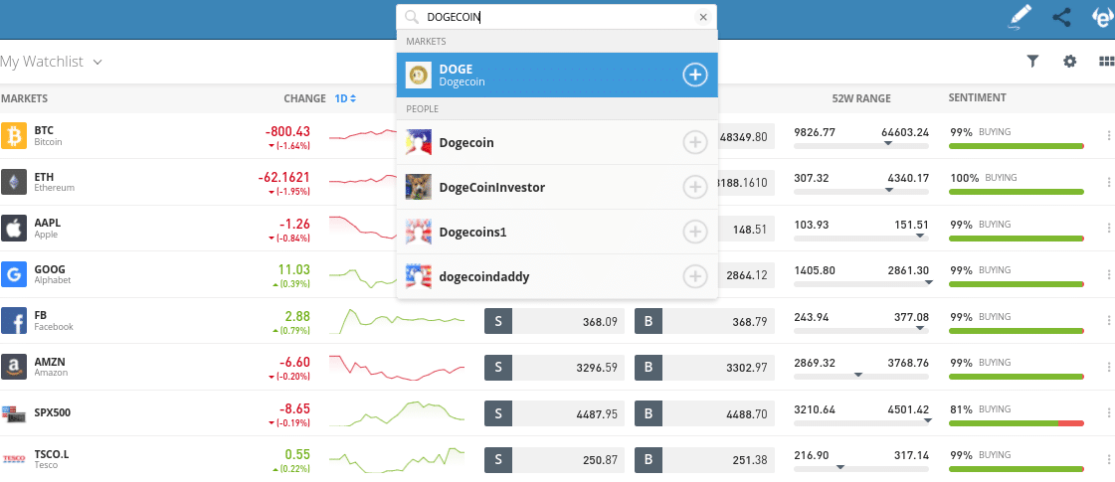This screenshot has width=1115, height=482.
Task: Switch to grid view icon
Action: coord(1106,62)
